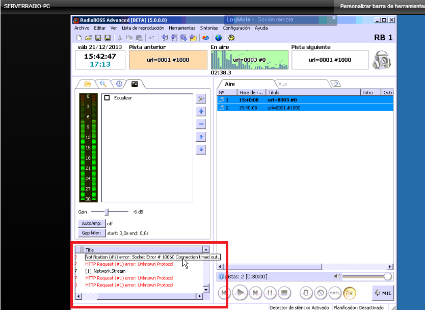This screenshot has height=310, width=425.
Task: Open the pie chart report icon
Action: (206, 38)
